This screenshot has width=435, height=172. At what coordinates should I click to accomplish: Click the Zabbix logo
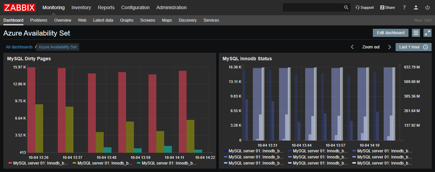[20, 7]
